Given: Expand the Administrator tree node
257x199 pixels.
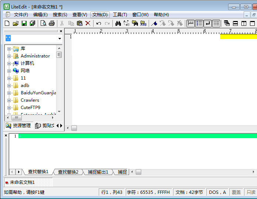Looking at the screenshot, I should tap(9, 56).
